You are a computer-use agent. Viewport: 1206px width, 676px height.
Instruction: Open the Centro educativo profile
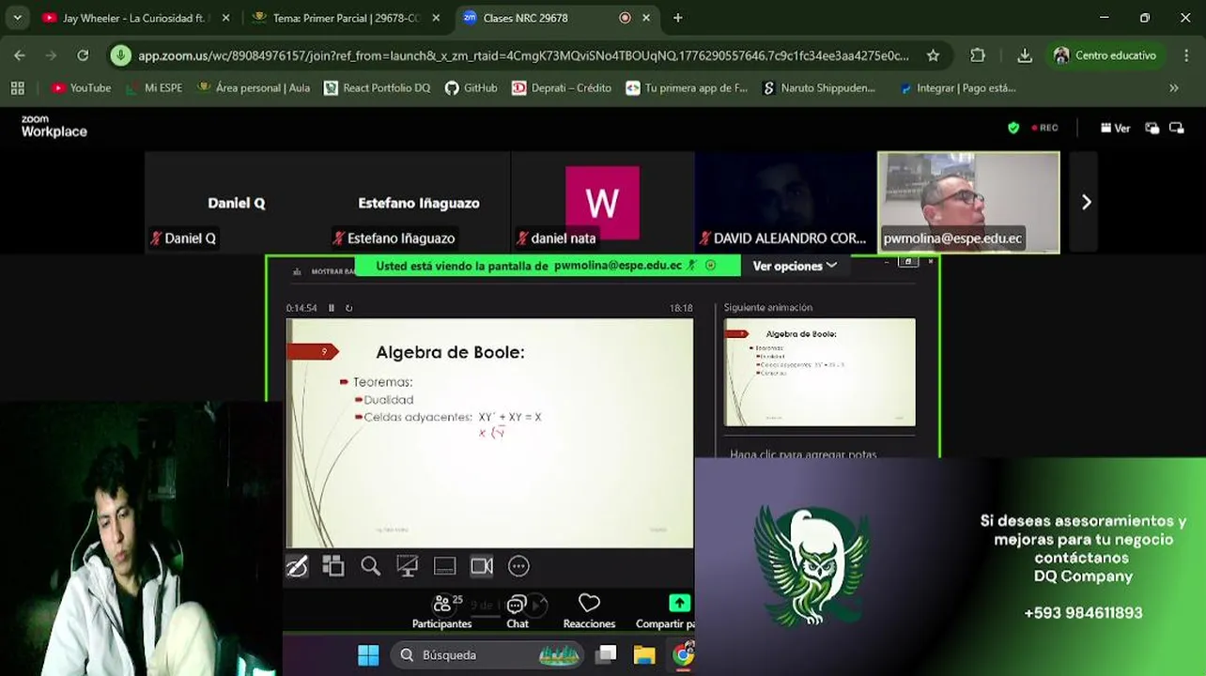1105,55
